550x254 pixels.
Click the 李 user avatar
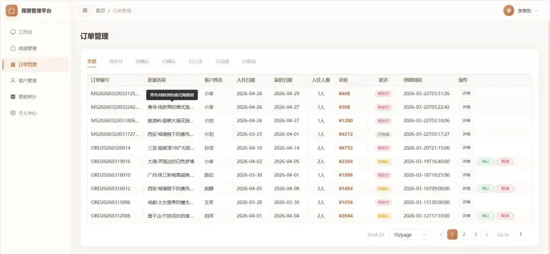[509, 11]
